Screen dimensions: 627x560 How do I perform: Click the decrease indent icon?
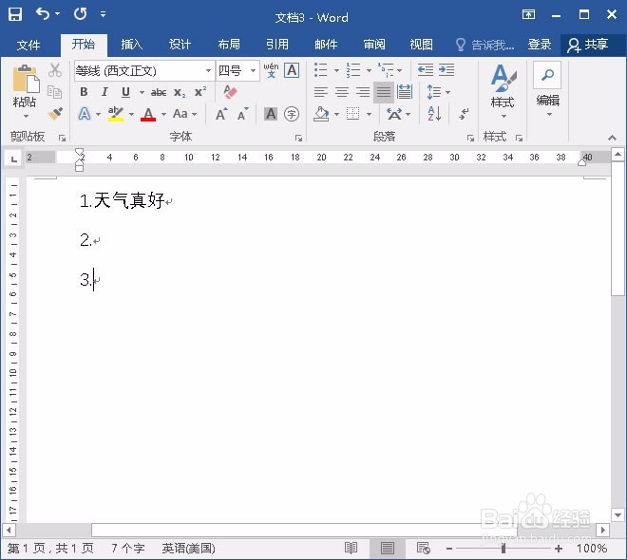(425, 70)
